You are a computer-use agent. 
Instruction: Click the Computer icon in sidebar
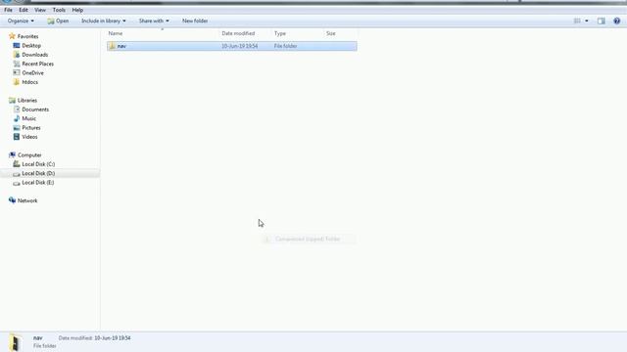click(12, 154)
